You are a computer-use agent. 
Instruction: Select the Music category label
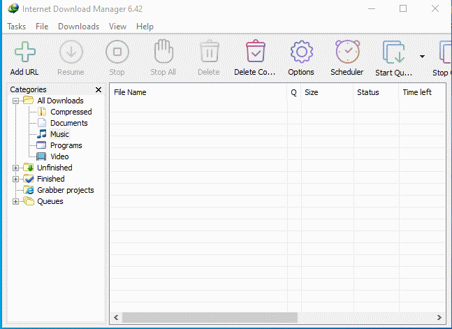[x=59, y=134]
